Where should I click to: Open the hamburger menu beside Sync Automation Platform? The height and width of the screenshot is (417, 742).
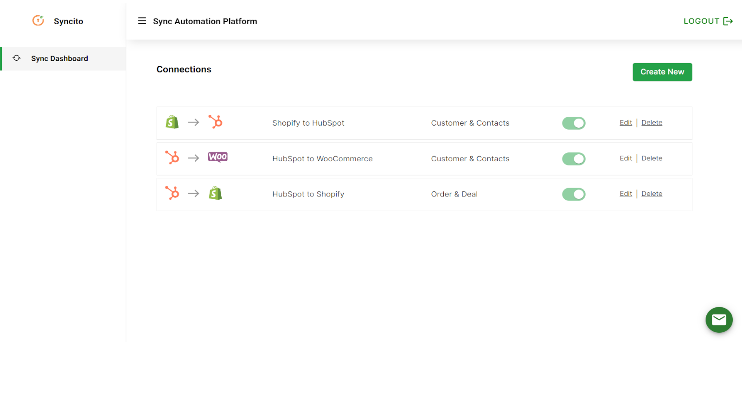click(142, 21)
